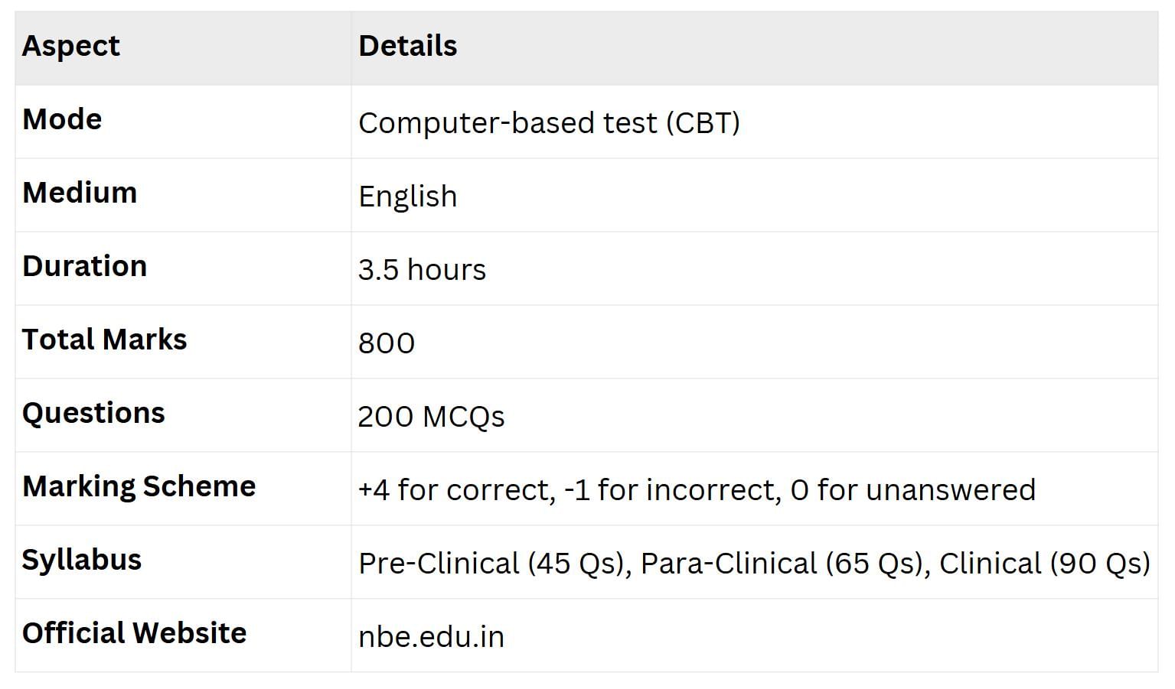Click the English cell text
Viewport: 1175px width, 689px height.
point(407,197)
